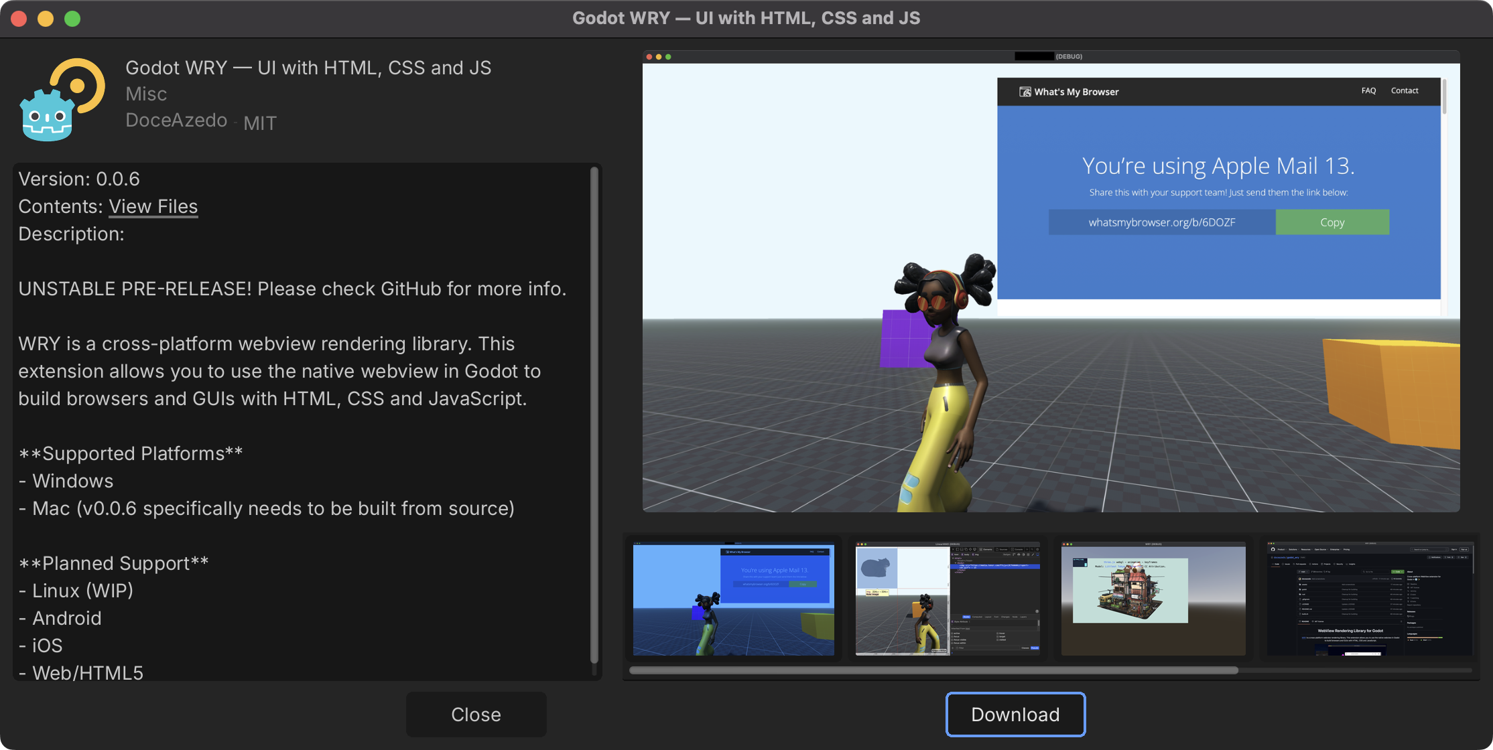
Task: Maximize window with the green button
Action: click(72, 19)
